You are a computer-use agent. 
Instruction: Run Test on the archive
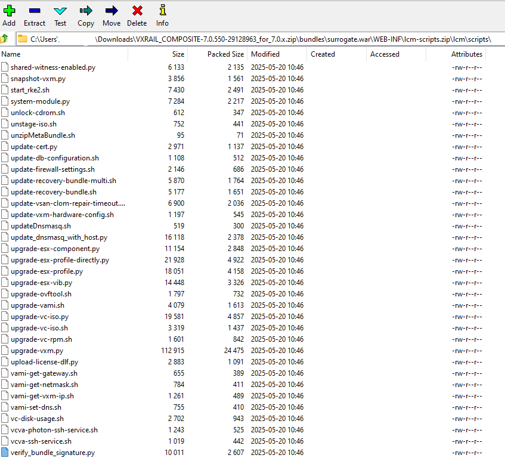coord(60,11)
